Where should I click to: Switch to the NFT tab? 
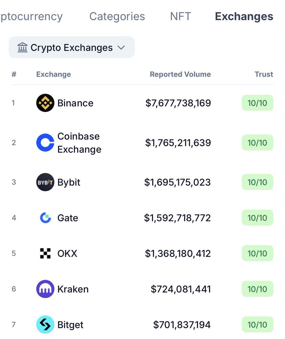(180, 16)
